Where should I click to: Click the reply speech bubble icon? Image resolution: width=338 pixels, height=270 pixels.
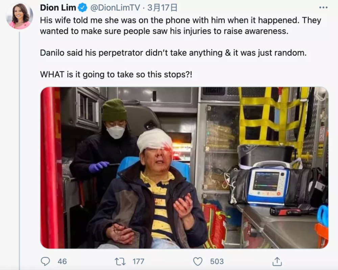(x=45, y=261)
